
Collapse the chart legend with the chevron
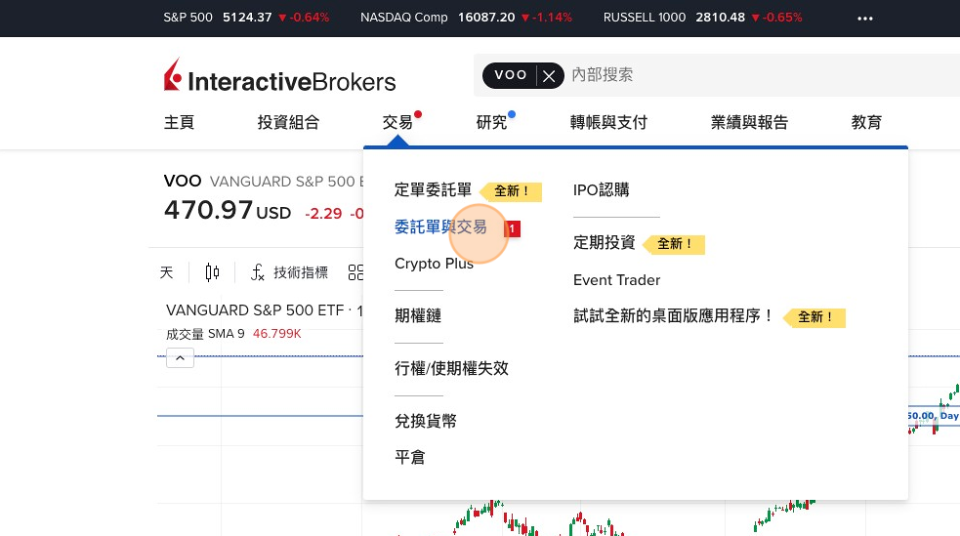[180, 358]
